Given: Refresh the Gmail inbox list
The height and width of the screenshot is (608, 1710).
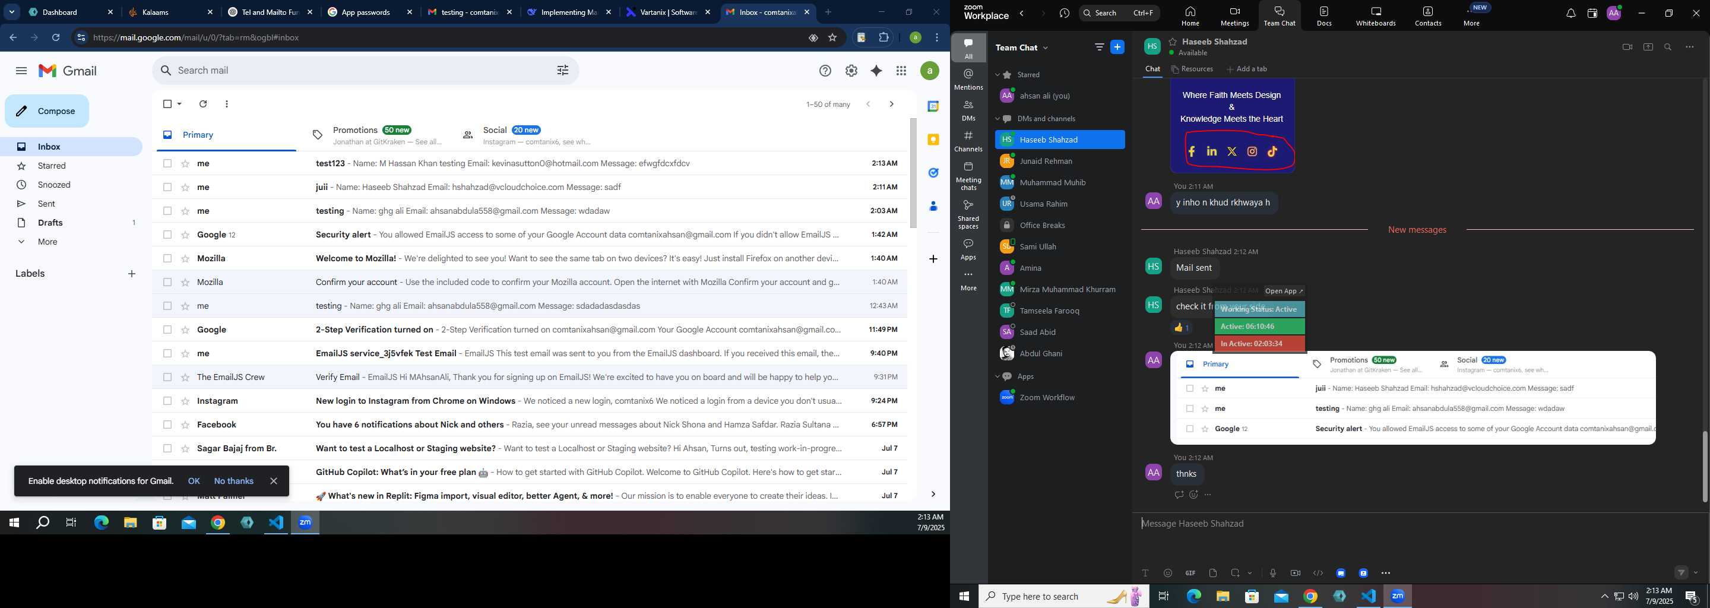Looking at the screenshot, I should click(x=203, y=104).
